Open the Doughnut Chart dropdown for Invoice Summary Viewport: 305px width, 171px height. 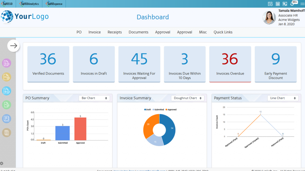click(188, 98)
